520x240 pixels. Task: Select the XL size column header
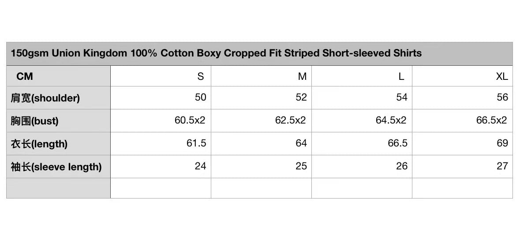pos(462,76)
